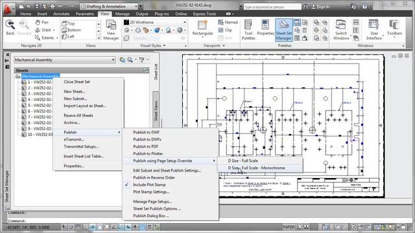Image resolution: width=415 pixels, height=233 pixels.
Task: Open the Manage ribbon tab
Action: (123, 14)
